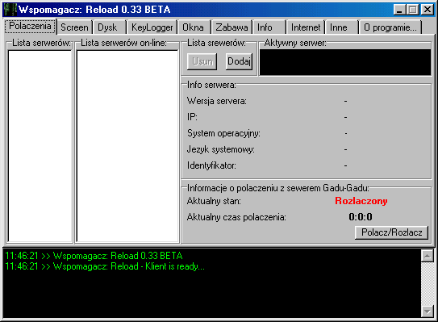Click inside the Lista serwerów list box

pyautogui.click(x=40, y=146)
